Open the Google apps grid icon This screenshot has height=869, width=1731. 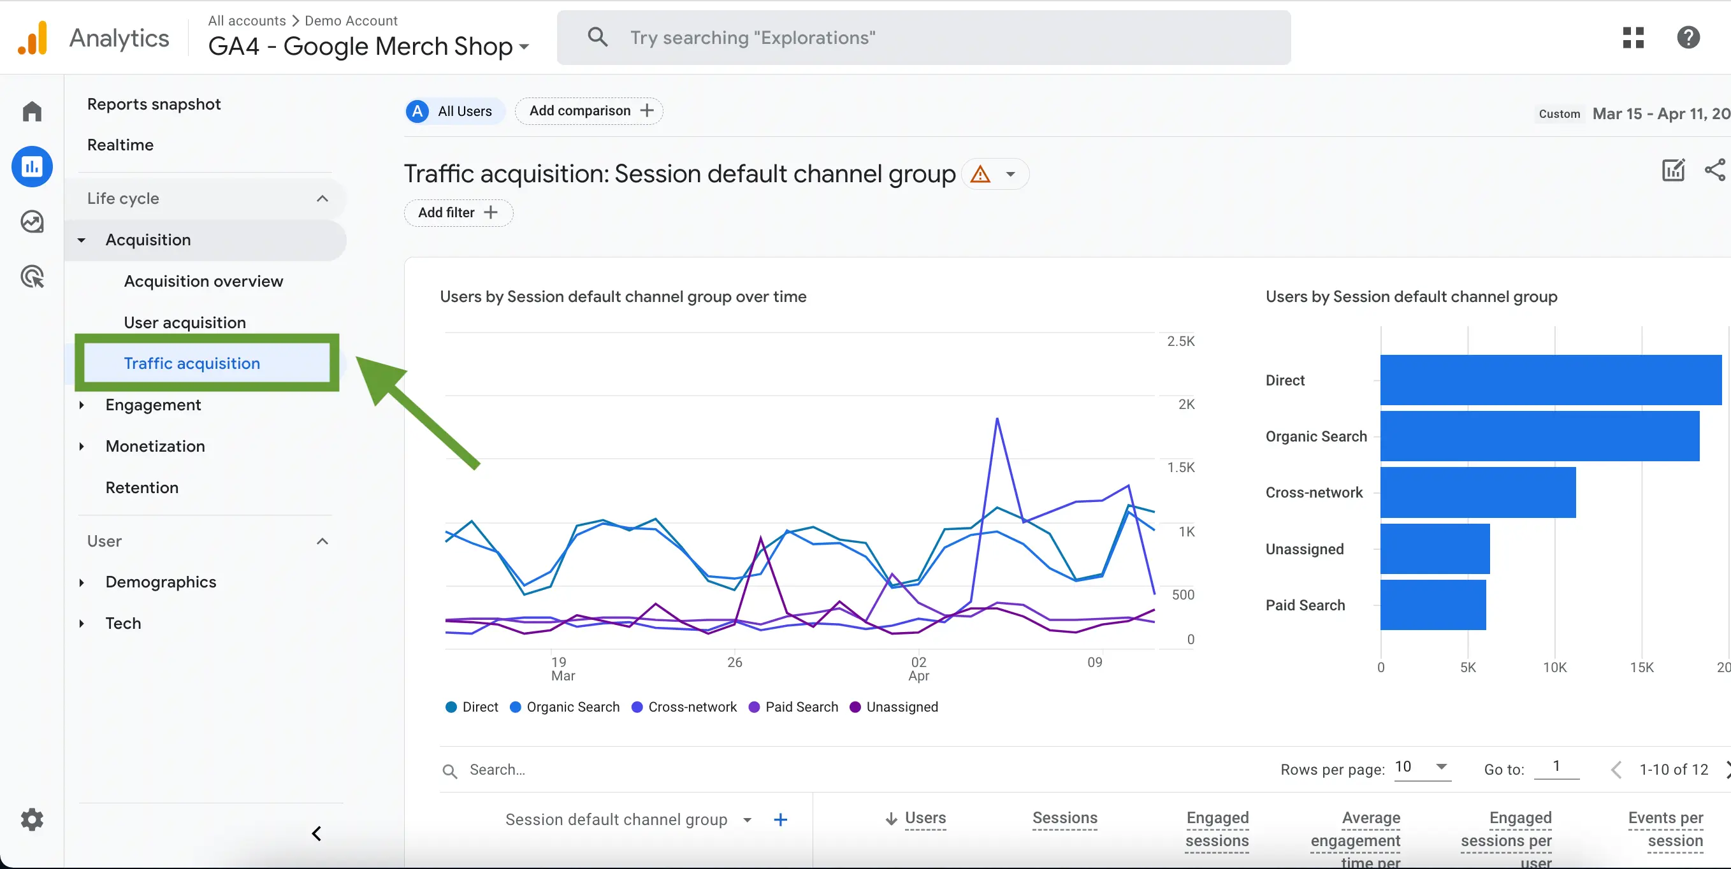[x=1633, y=37]
